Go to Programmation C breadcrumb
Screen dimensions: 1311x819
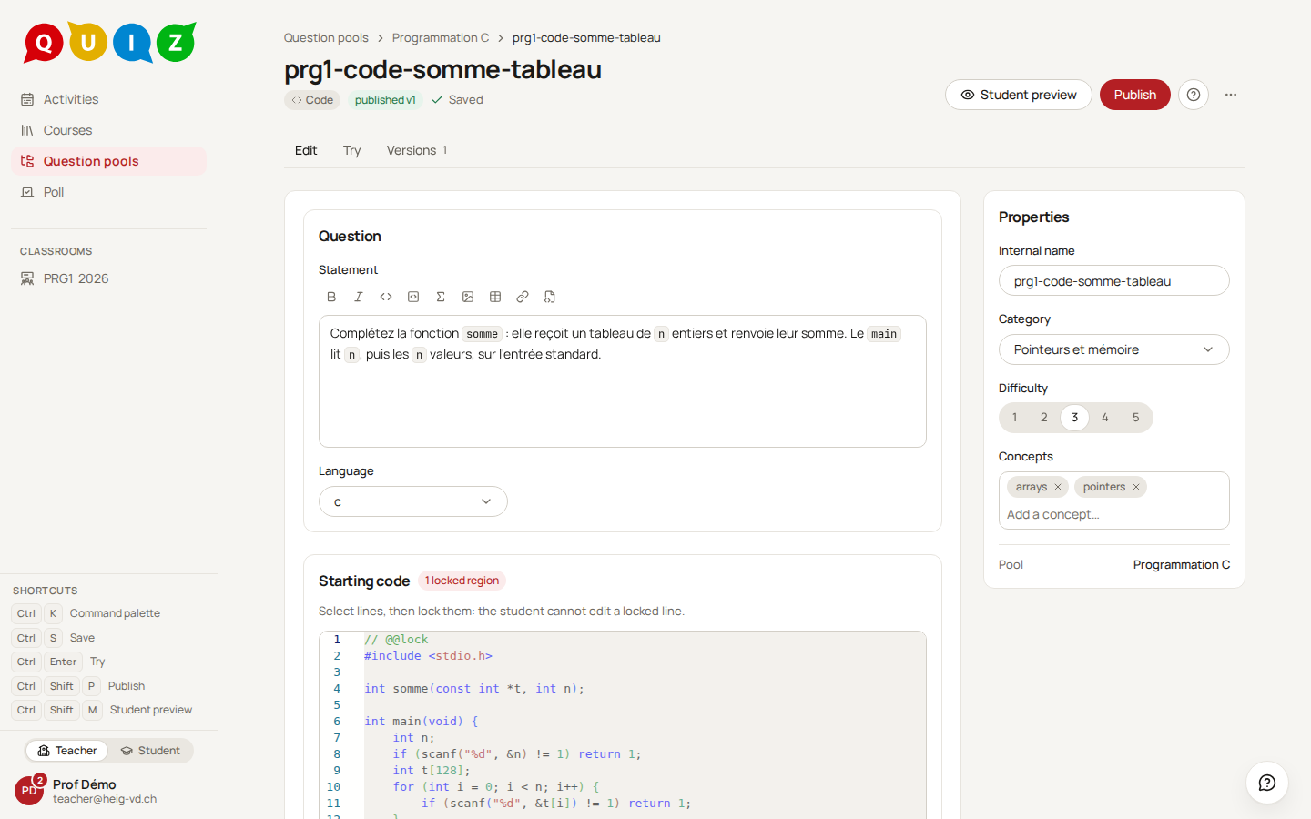pyautogui.click(x=441, y=37)
